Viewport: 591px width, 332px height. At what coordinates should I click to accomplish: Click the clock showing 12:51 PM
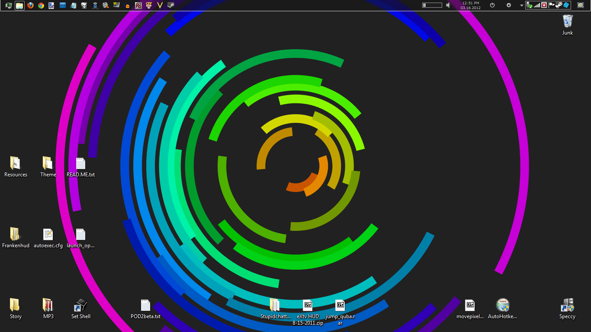point(471,5)
